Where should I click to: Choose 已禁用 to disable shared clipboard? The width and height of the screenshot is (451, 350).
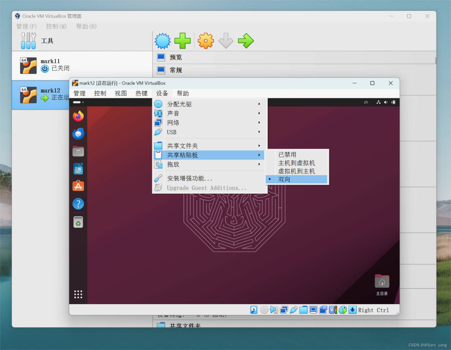(296, 155)
